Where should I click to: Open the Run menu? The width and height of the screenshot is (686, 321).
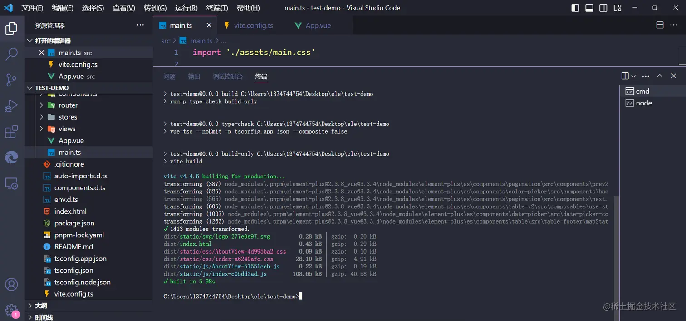click(186, 8)
